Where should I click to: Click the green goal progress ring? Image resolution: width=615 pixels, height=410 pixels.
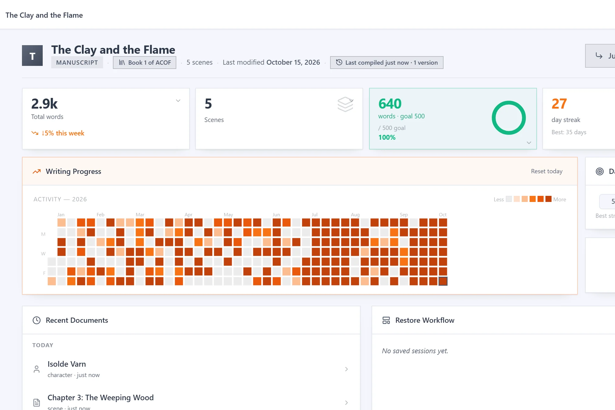pyautogui.click(x=509, y=118)
